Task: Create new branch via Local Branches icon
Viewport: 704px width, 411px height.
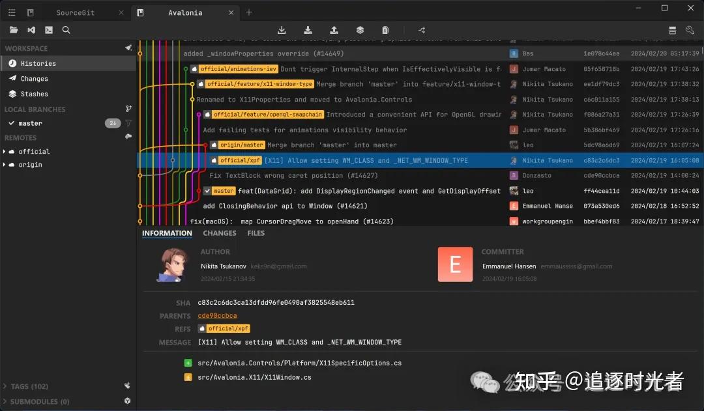Action: tap(128, 109)
